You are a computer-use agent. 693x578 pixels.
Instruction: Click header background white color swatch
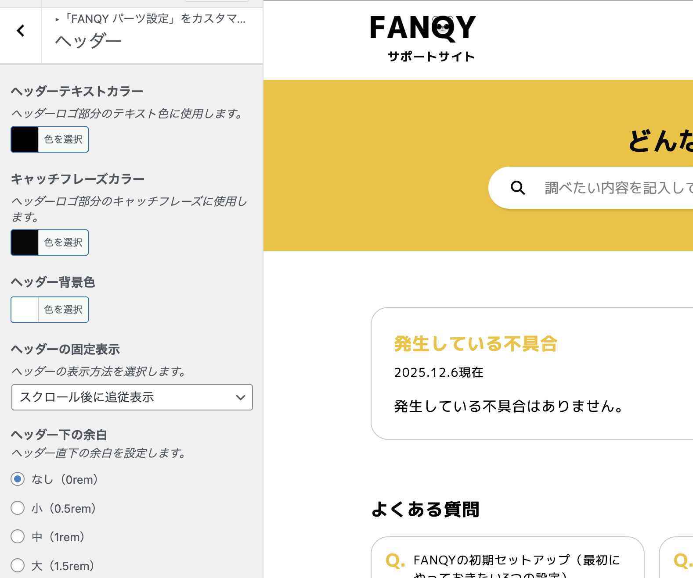tap(25, 310)
